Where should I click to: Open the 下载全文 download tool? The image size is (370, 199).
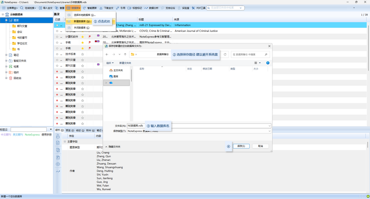[106, 8]
